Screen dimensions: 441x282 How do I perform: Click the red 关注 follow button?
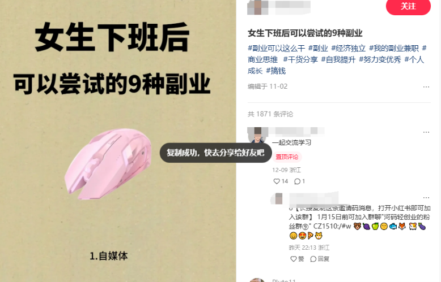(408, 6)
